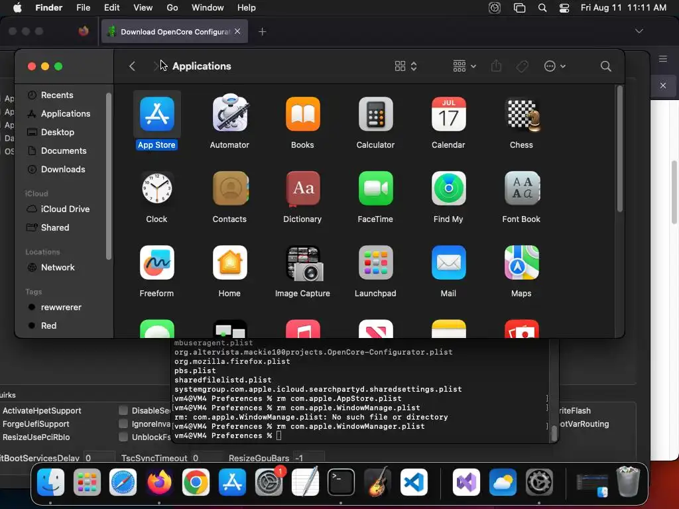Open Automator in the Applications folder
Viewport: 679px width, 509px height.
[230, 113]
